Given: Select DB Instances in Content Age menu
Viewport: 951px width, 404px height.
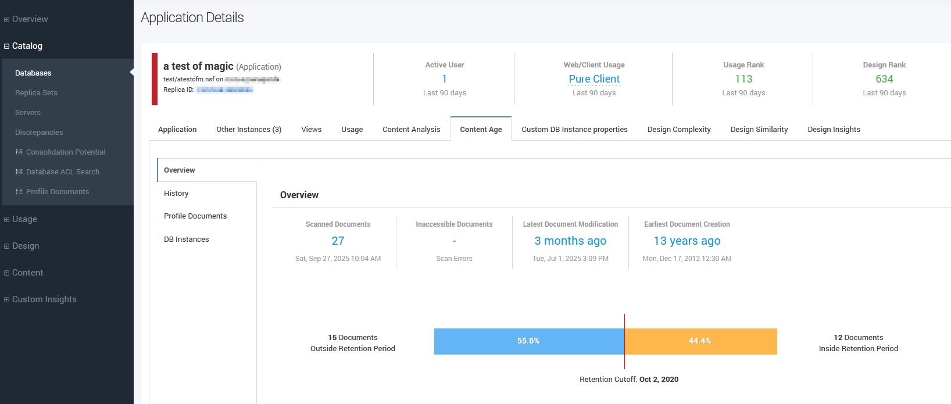Looking at the screenshot, I should [x=186, y=239].
